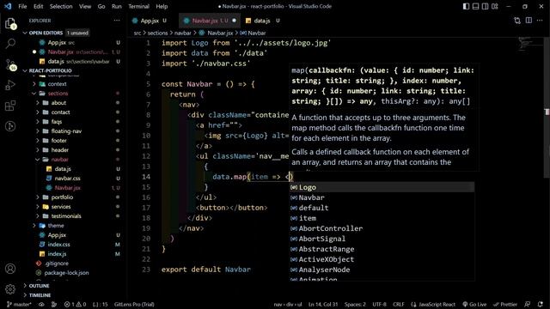Click errors and warnings count in status bar

pyautogui.click(x=75, y=305)
